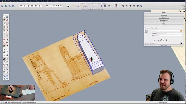Screen dimensions: 186x104
Task: Select the Circle tool
Action: (4, 30)
